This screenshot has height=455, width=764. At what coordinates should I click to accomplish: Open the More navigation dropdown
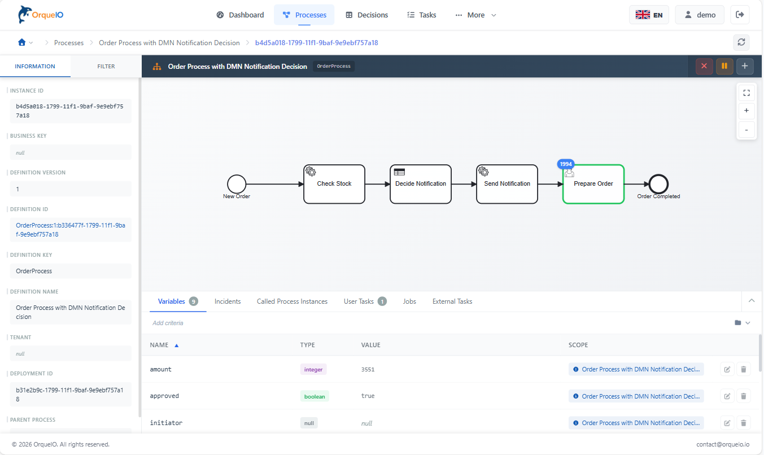[475, 15]
